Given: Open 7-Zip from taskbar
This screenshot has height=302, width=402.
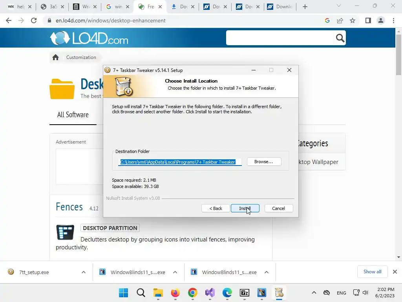Looking at the screenshot, I should tap(244, 293).
